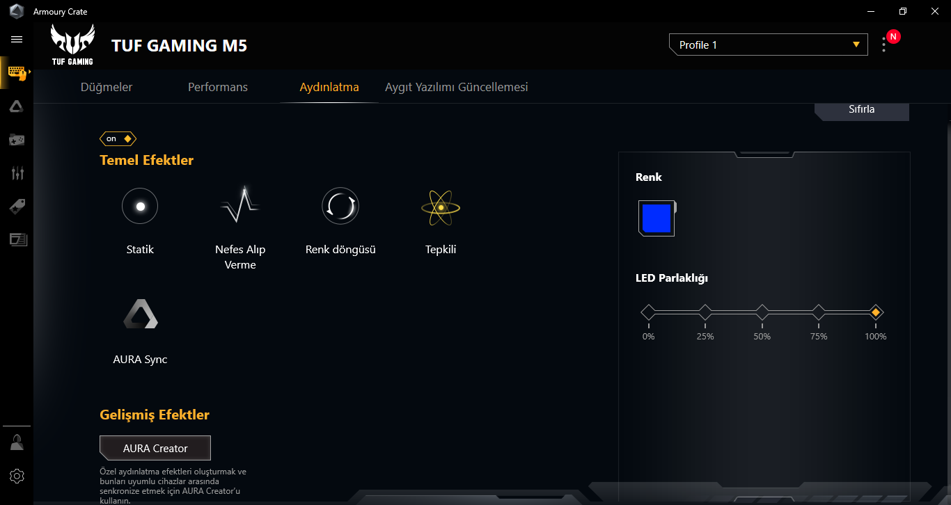The width and height of the screenshot is (951, 505).
Task: Open the Aygıt Yazılımı Güncellemesi tab
Action: click(457, 87)
